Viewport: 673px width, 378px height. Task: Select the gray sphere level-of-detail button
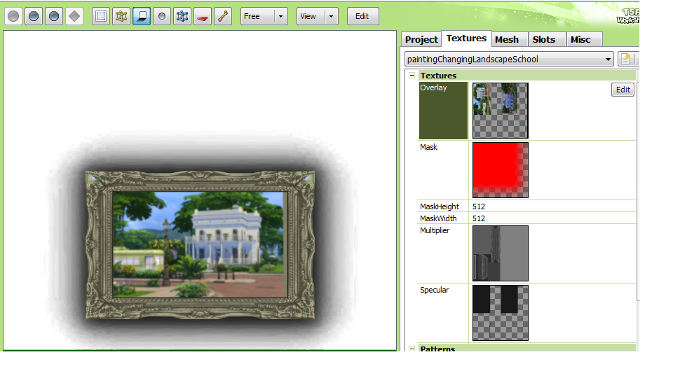pyautogui.click(x=13, y=16)
